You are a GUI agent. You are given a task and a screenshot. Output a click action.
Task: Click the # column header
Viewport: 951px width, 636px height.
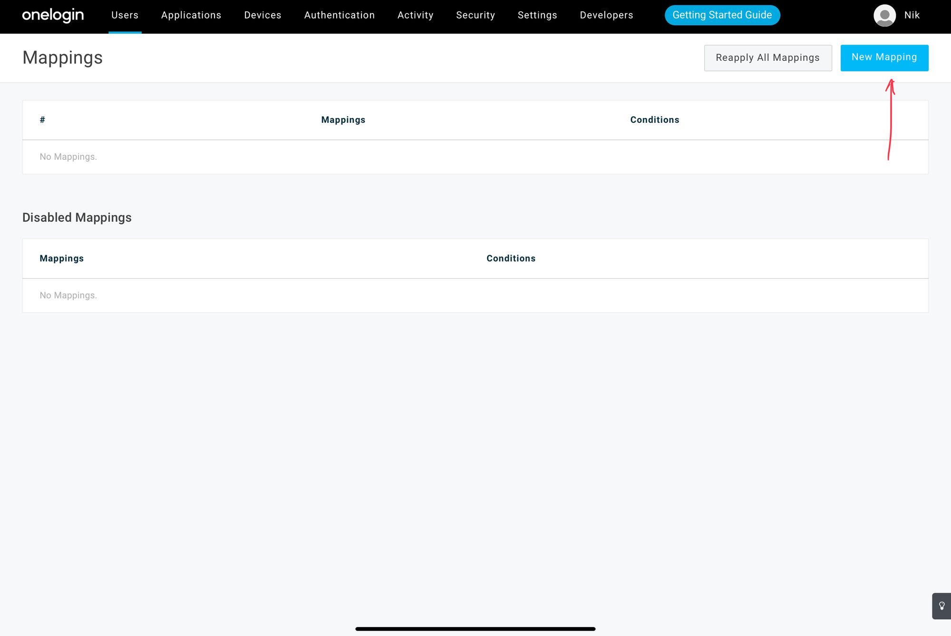[x=42, y=120]
